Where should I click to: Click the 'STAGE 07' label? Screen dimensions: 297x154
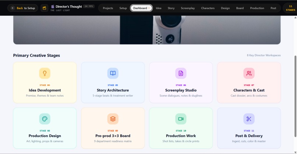pyautogui.click(x=249, y=85)
